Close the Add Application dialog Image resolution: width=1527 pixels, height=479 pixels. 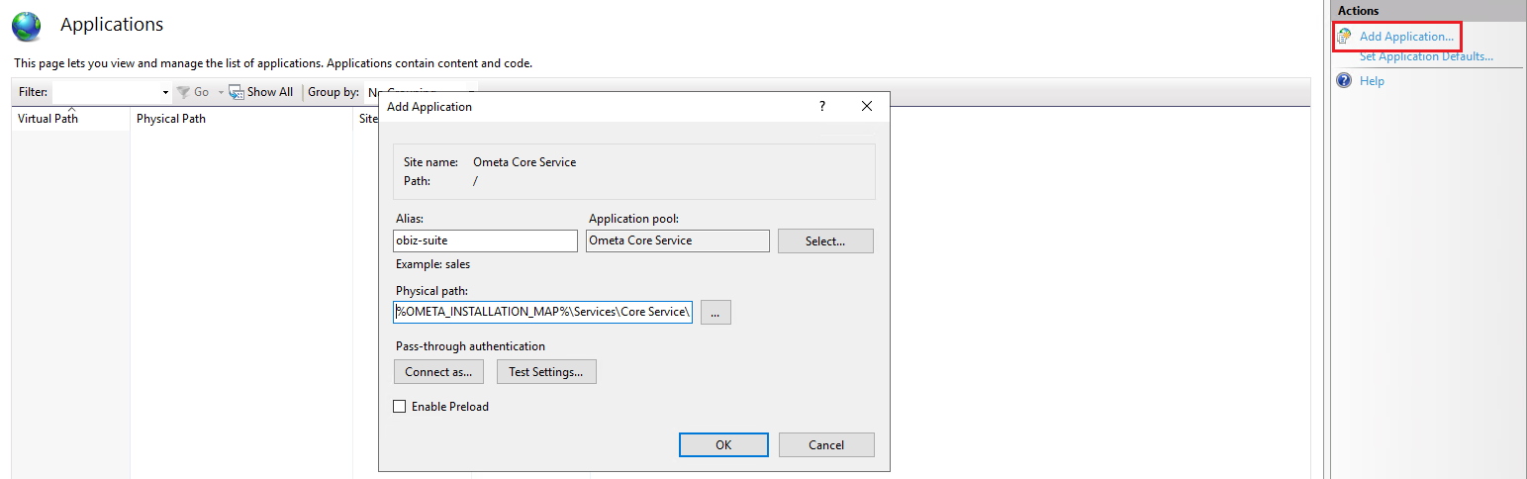pyautogui.click(x=867, y=106)
